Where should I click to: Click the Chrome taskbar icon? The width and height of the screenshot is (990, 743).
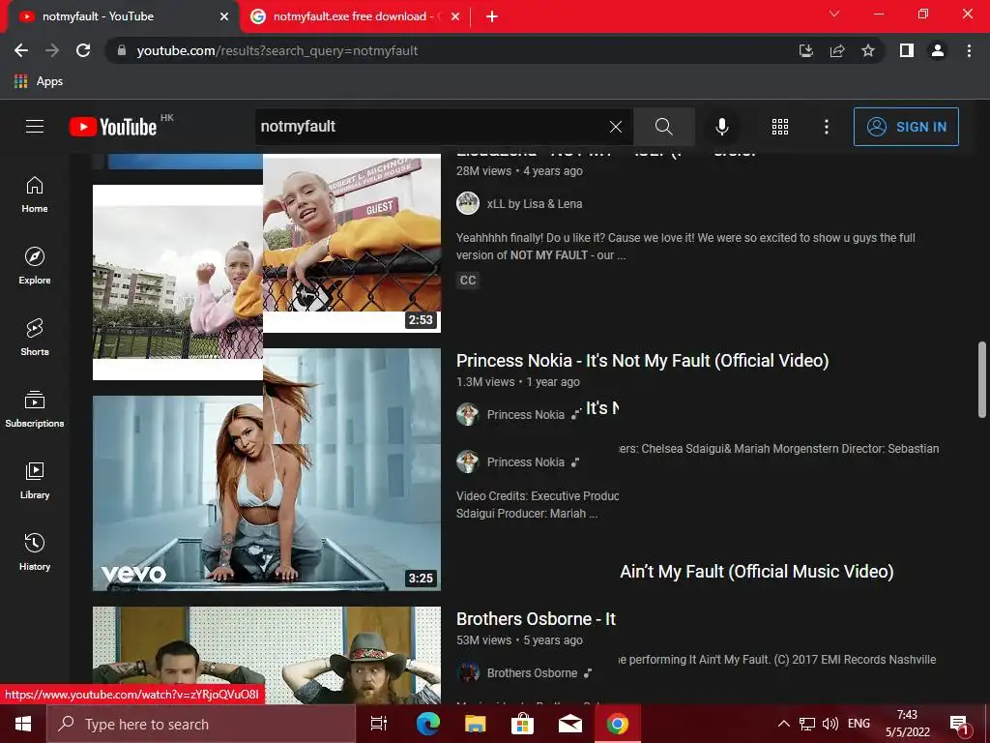[617, 724]
